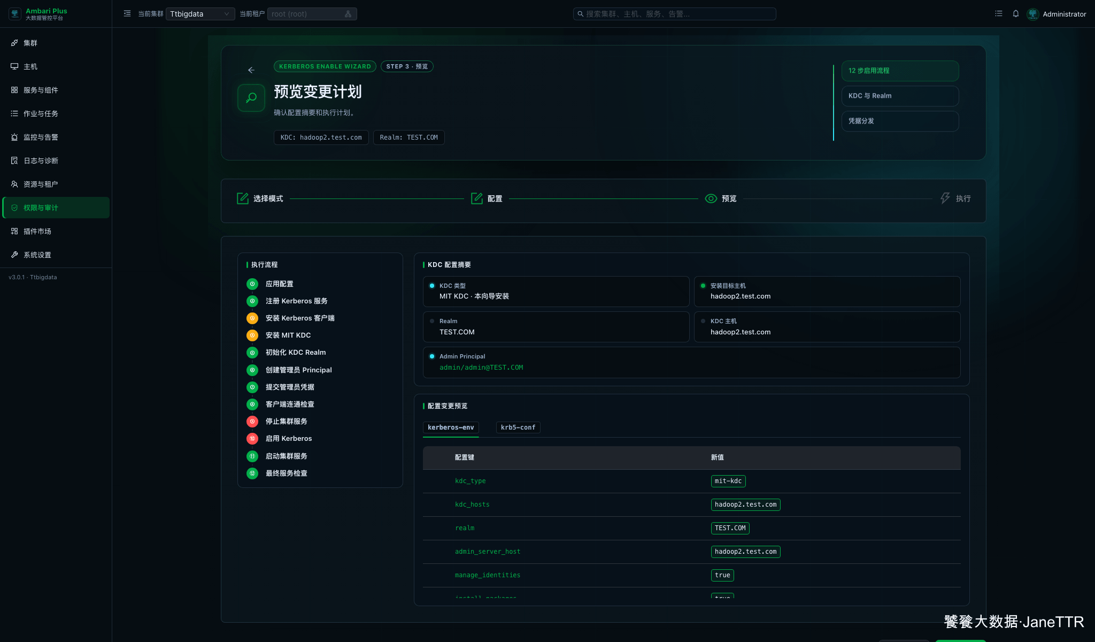Click the 权限与审计 shield icon
The image size is (1095, 642).
(x=14, y=208)
